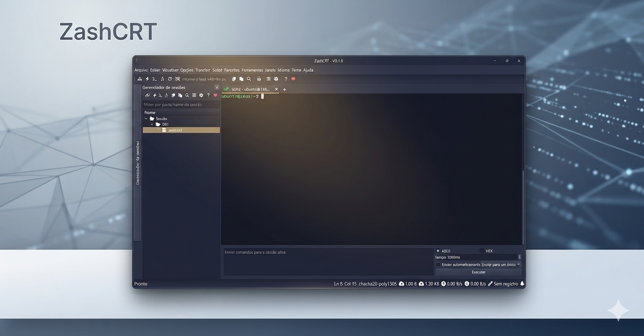644x336 pixels.
Task: Click the chain link icon in the session manager toolbar
Action: pos(147,95)
